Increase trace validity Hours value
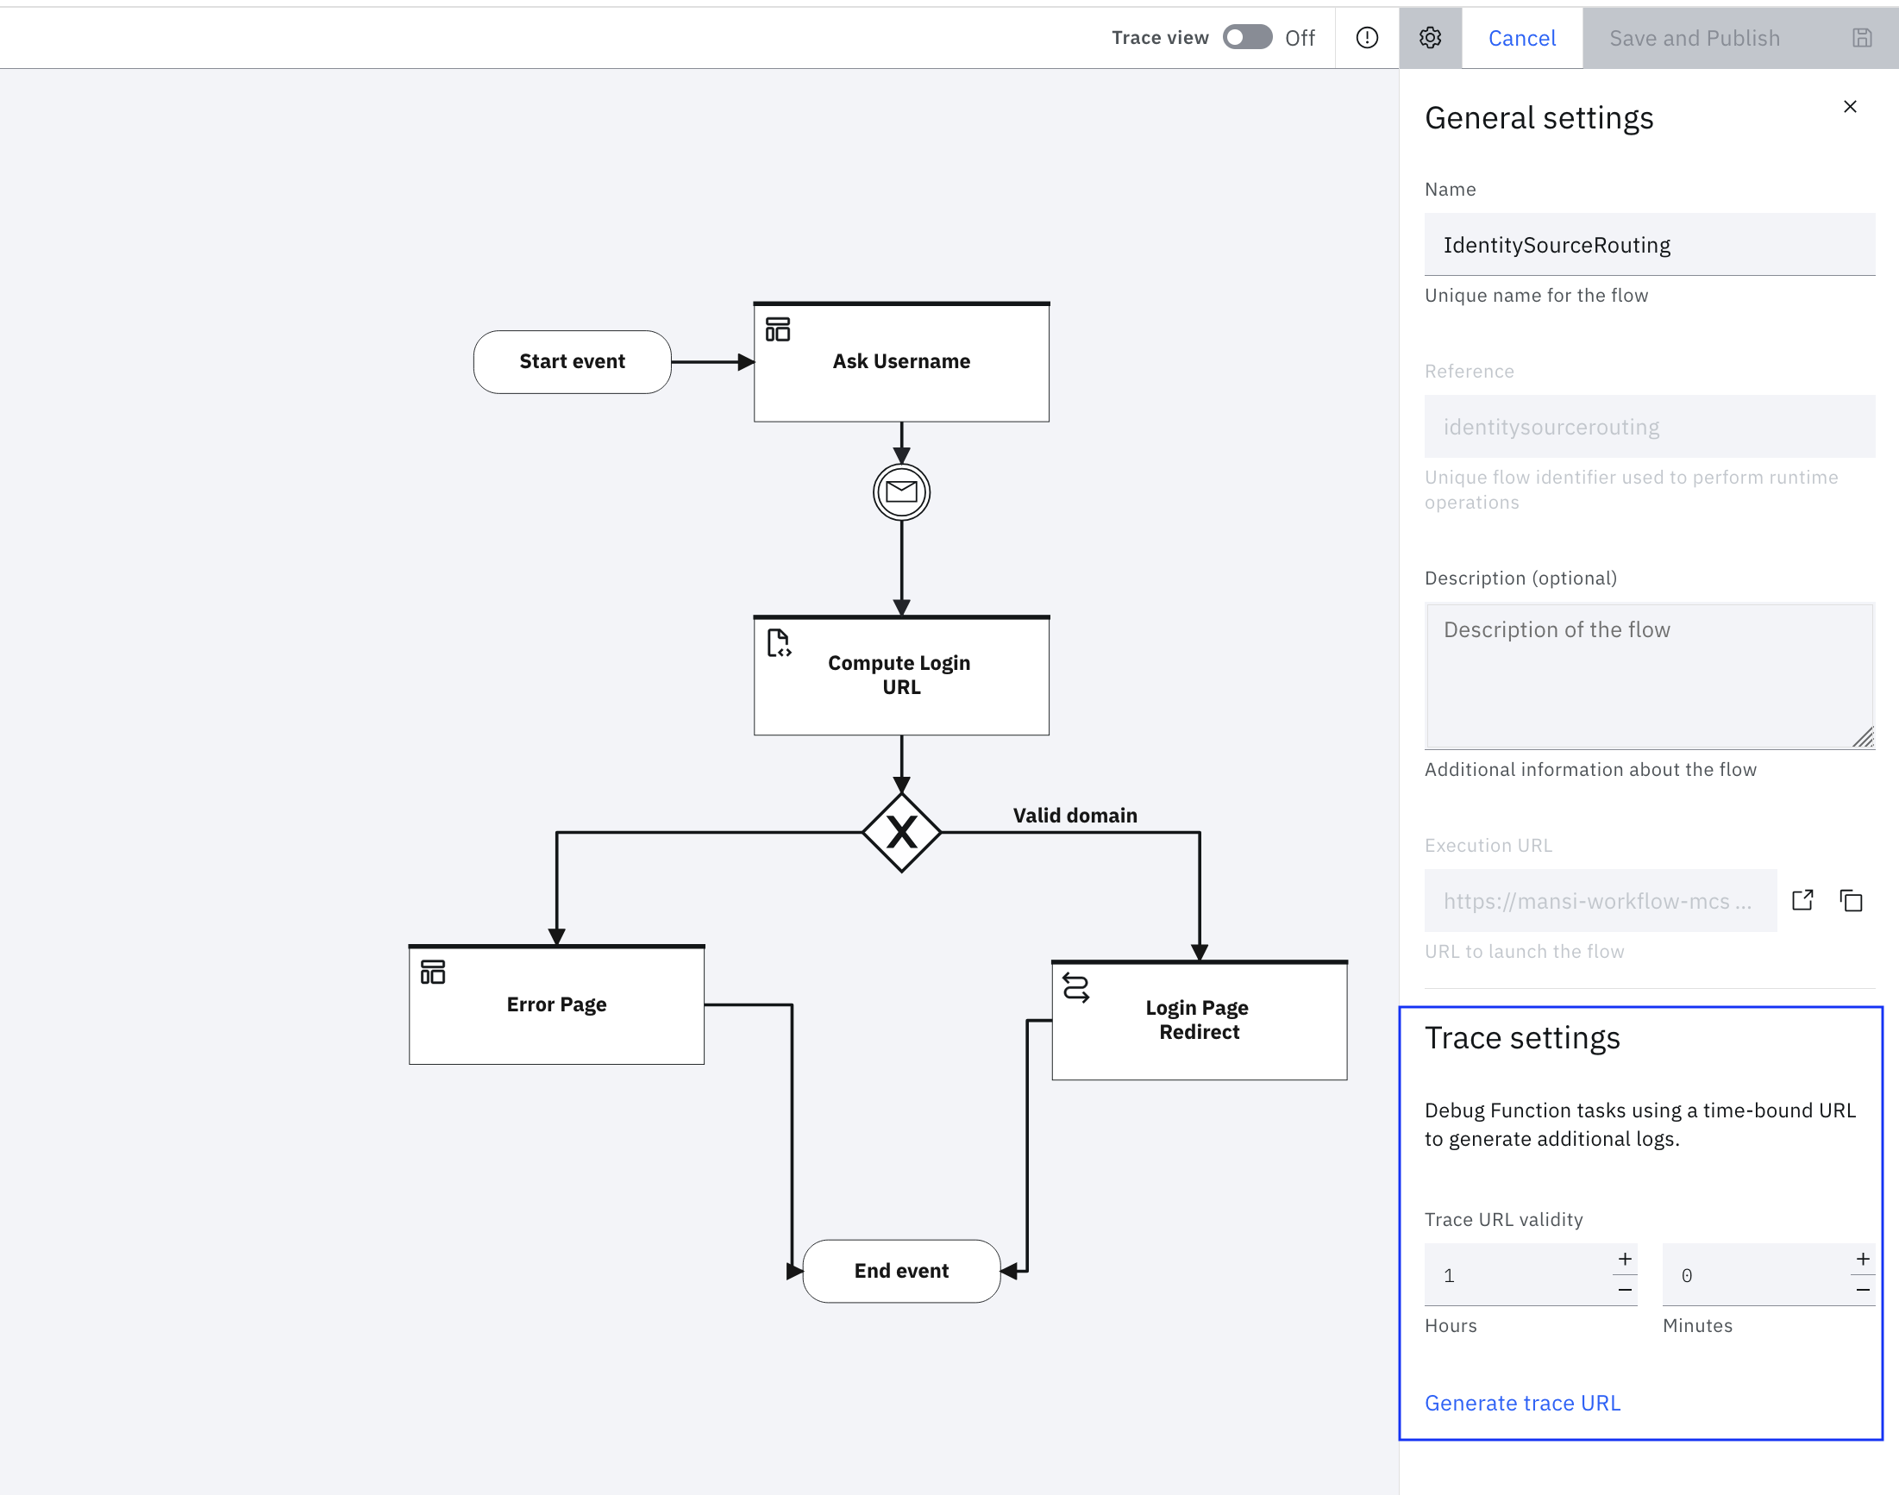 pyautogui.click(x=1624, y=1260)
